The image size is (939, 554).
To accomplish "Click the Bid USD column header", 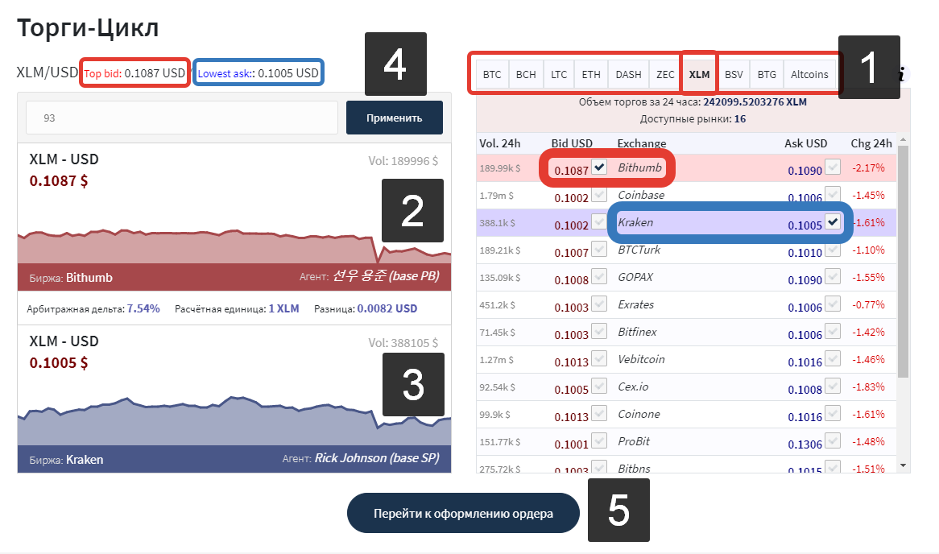I will click(x=572, y=143).
